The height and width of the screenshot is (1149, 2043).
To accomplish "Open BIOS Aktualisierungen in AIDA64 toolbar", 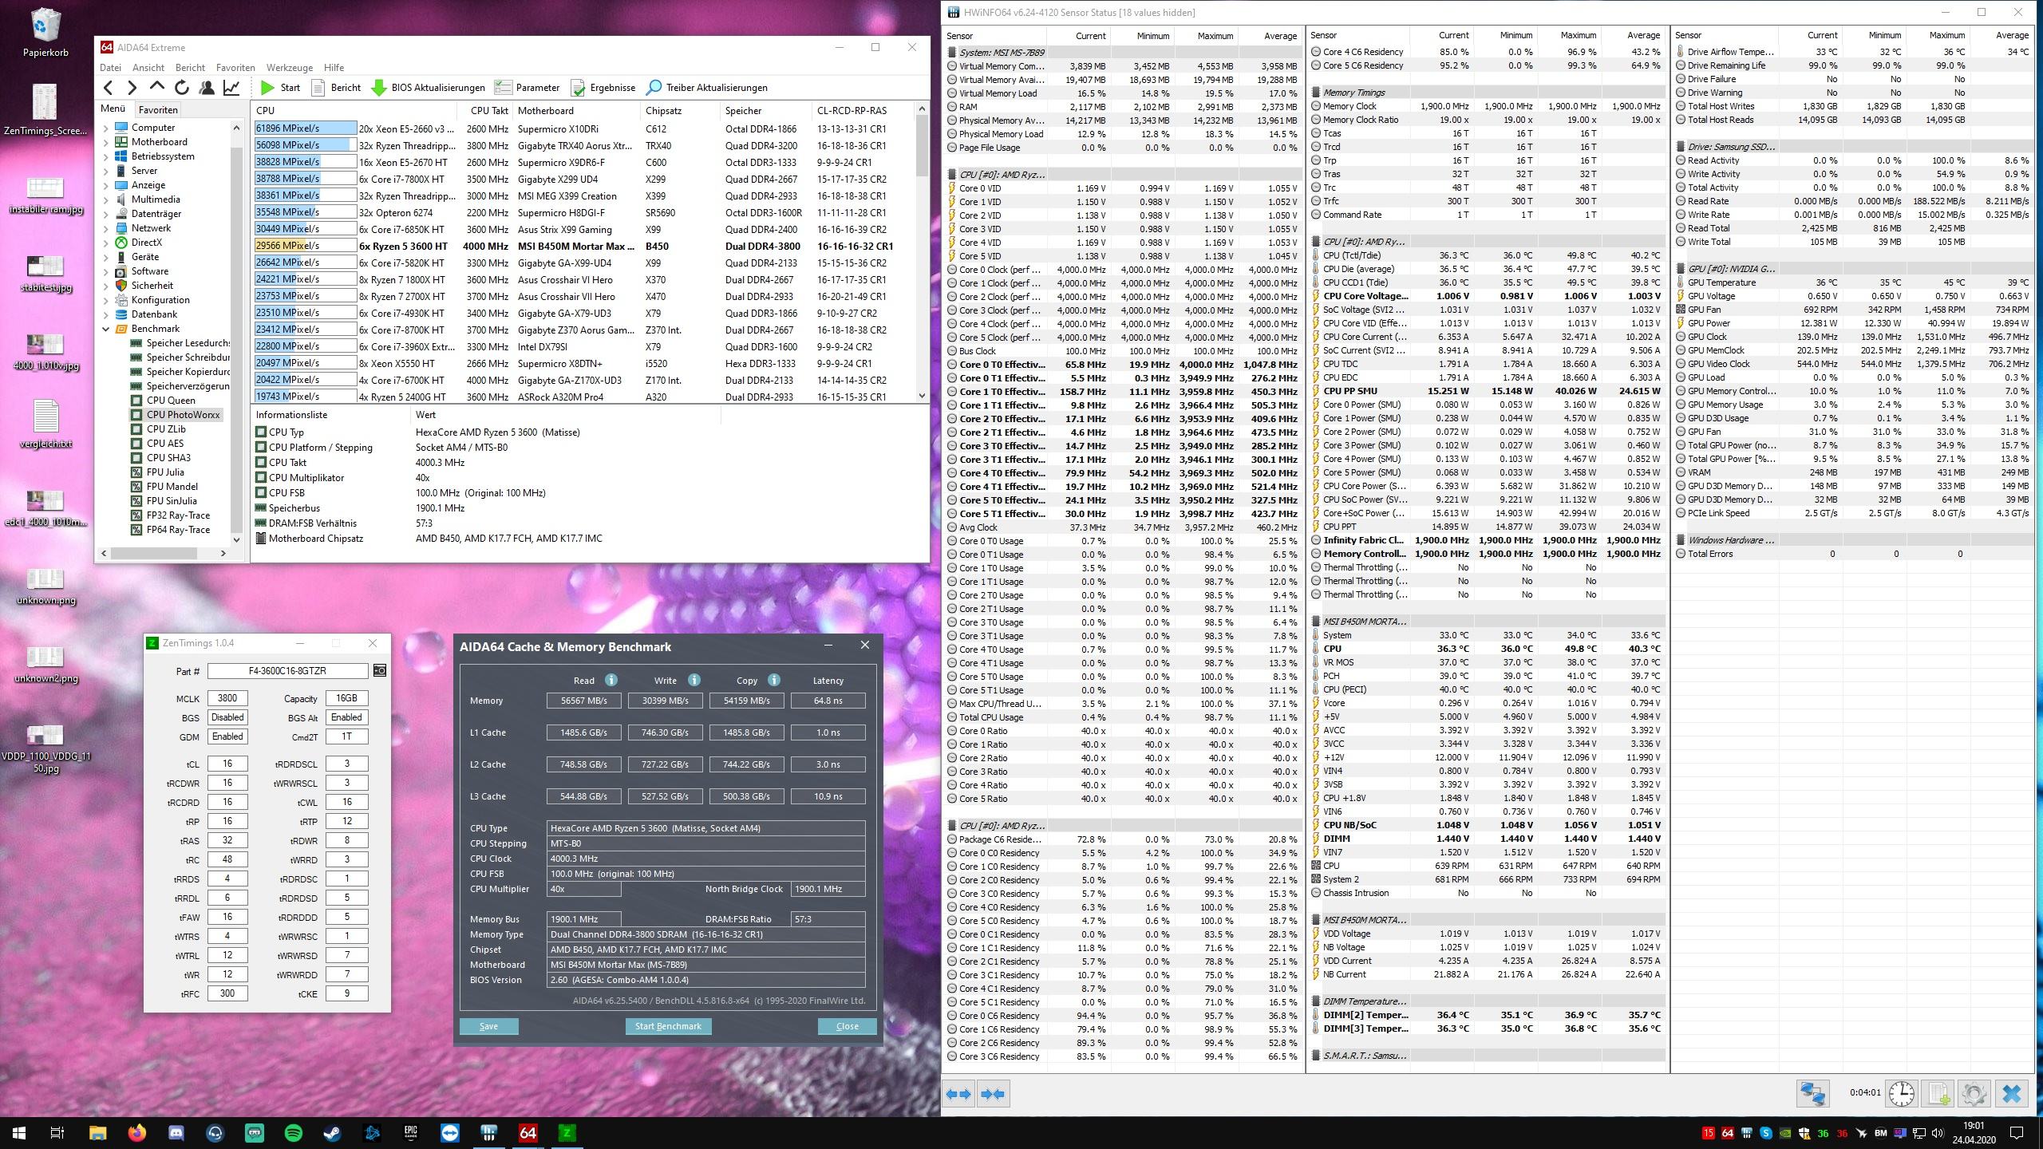I will pyautogui.click(x=429, y=88).
